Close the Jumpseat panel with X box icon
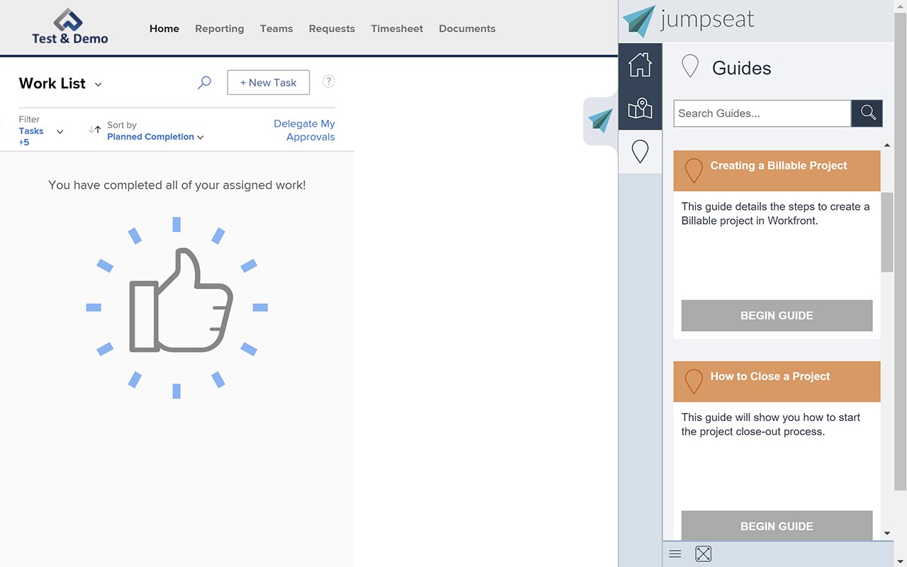This screenshot has height=567, width=907. tap(703, 554)
